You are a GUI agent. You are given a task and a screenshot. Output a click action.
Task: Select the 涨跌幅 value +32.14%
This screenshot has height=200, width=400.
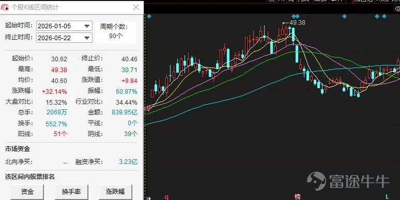pos(55,91)
